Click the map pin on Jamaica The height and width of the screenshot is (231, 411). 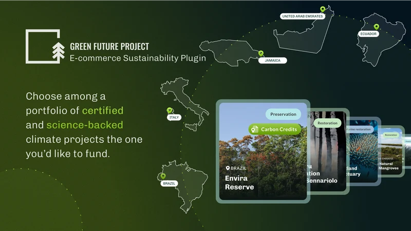coord(261,54)
